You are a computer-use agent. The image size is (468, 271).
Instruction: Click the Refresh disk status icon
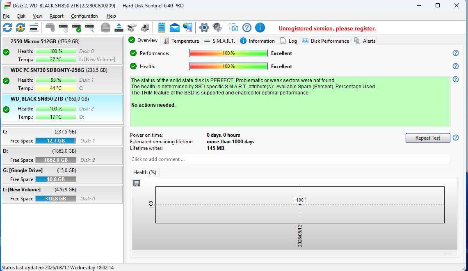coord(7,28)
